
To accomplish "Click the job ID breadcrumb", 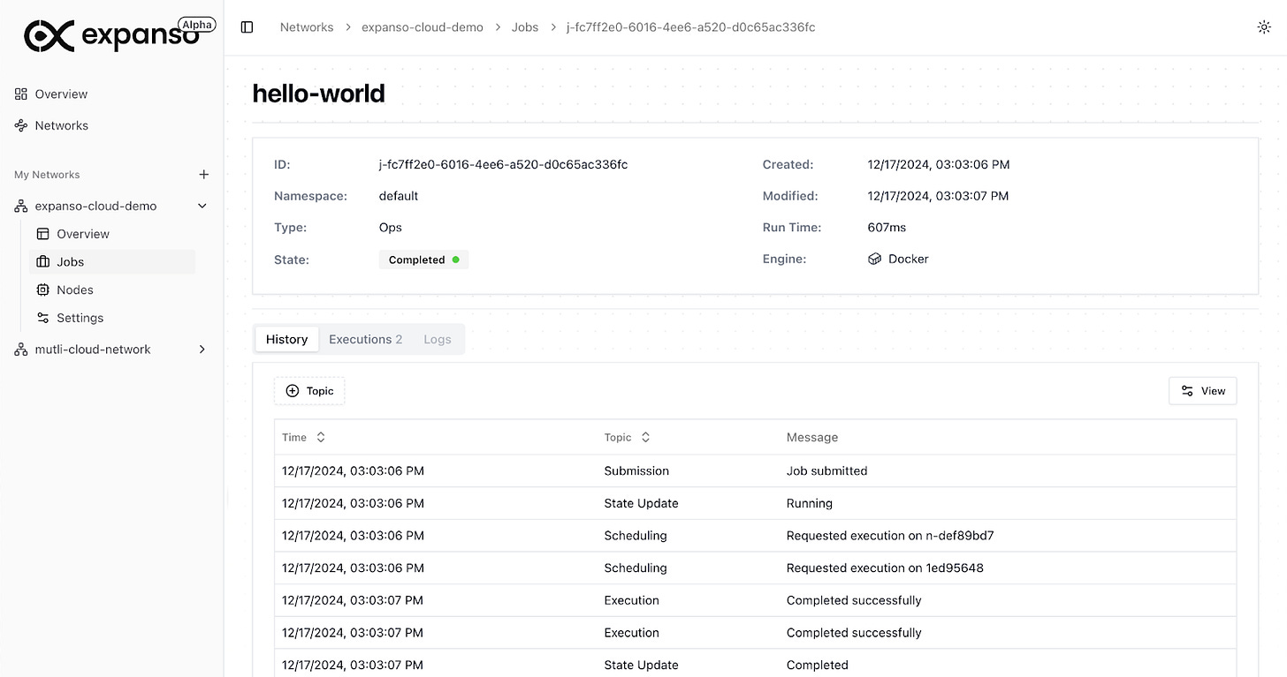I will click(691, 27).
